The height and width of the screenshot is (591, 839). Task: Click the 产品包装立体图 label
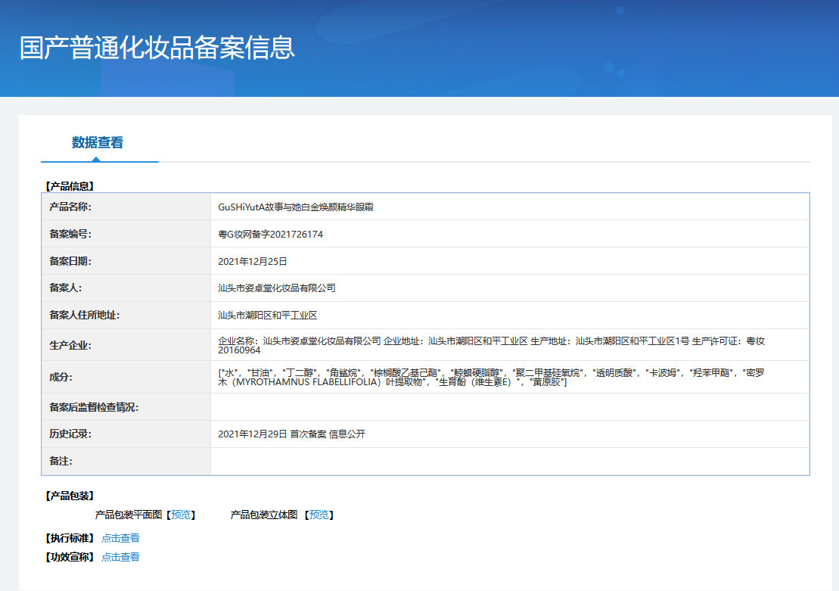point(264,515)
